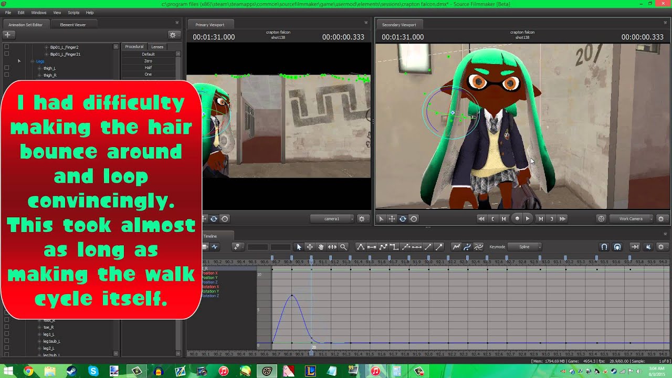Open the Windows menu
The width and height of the screenshot is (672, 378).
tap(39, 13)
